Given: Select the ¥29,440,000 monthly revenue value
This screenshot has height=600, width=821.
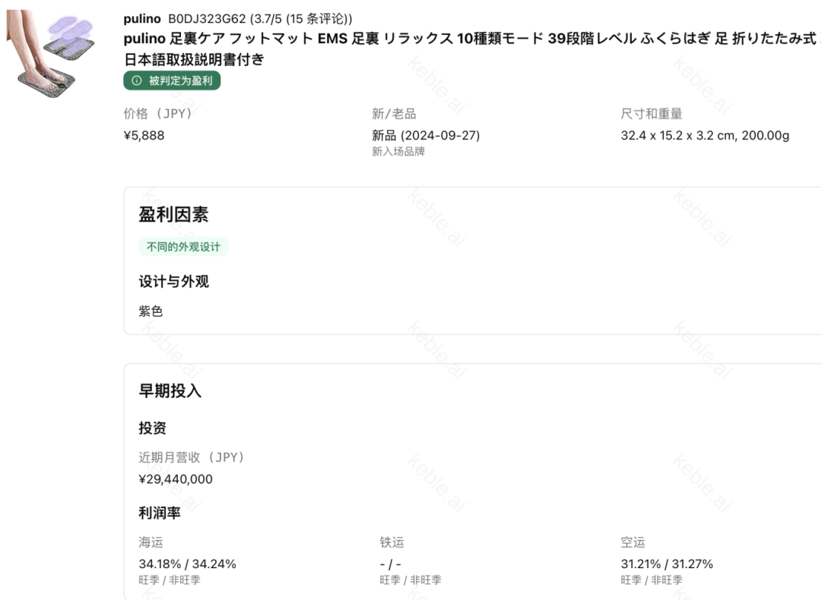Looking at the screenshot, I should (x=176, y=479).
